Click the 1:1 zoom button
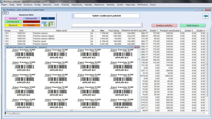212x119 pixels. (x=5, y=13)
